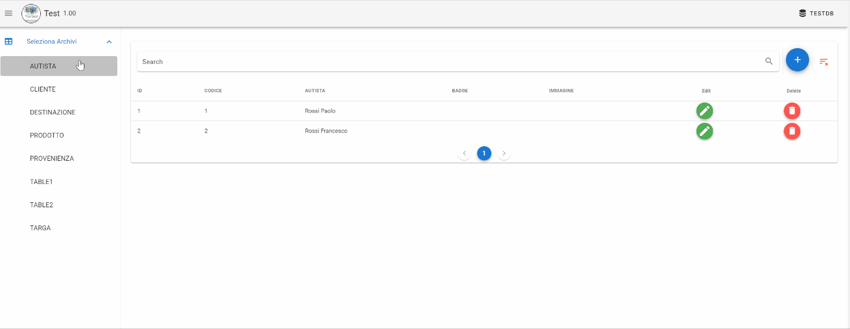Add a new record with plus button
Image resolution: width=850 pixels, height=329 pixels.
pyautogui.click(x=797, y=59)
